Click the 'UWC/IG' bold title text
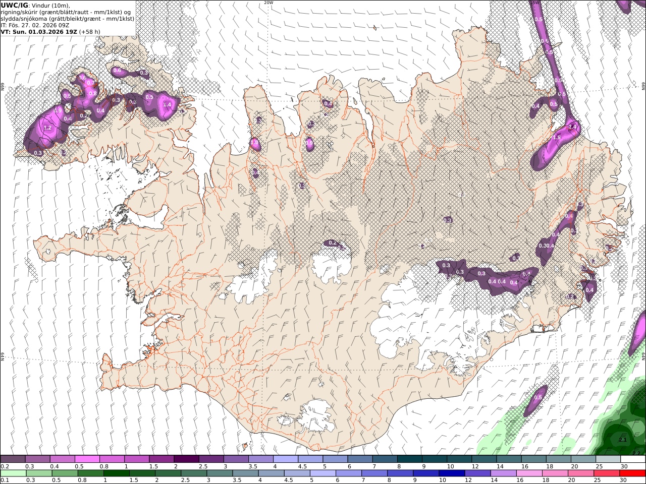646x484 pixels. [14, 5]
